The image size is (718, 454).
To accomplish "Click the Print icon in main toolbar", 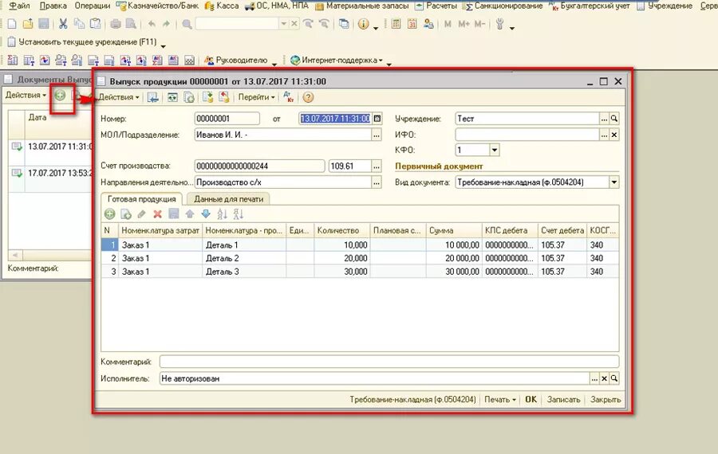I will point(116,24).
